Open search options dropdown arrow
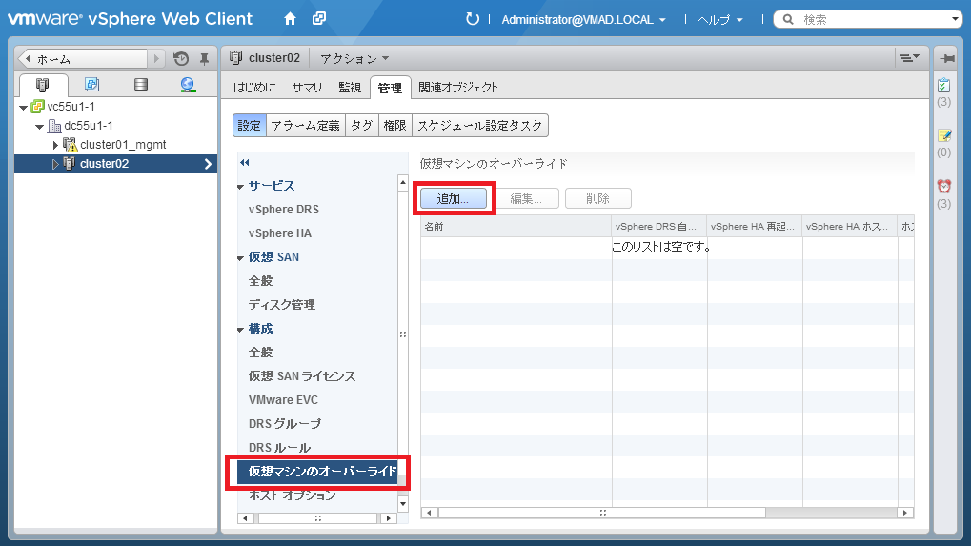This screenshot has width=971, height=546. (x=955, y=20)
